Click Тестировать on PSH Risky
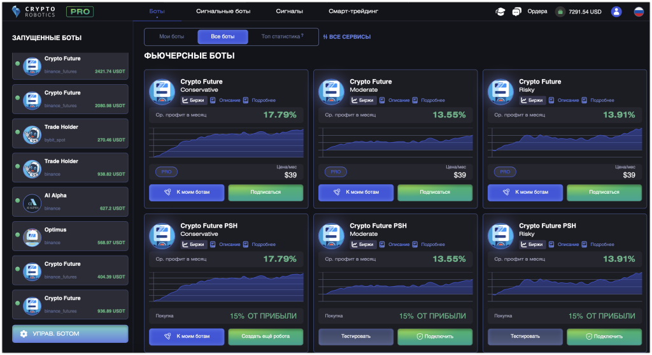The height and width of the screenshot is (355, 652). (525, 337)
